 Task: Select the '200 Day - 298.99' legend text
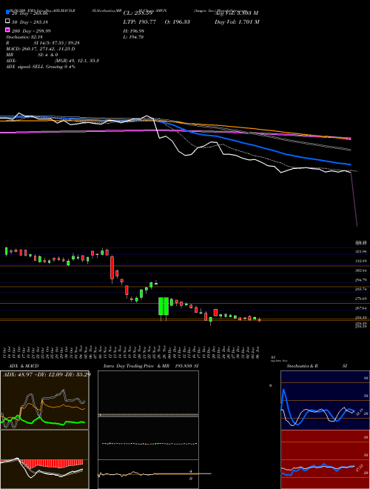[32, 31]
